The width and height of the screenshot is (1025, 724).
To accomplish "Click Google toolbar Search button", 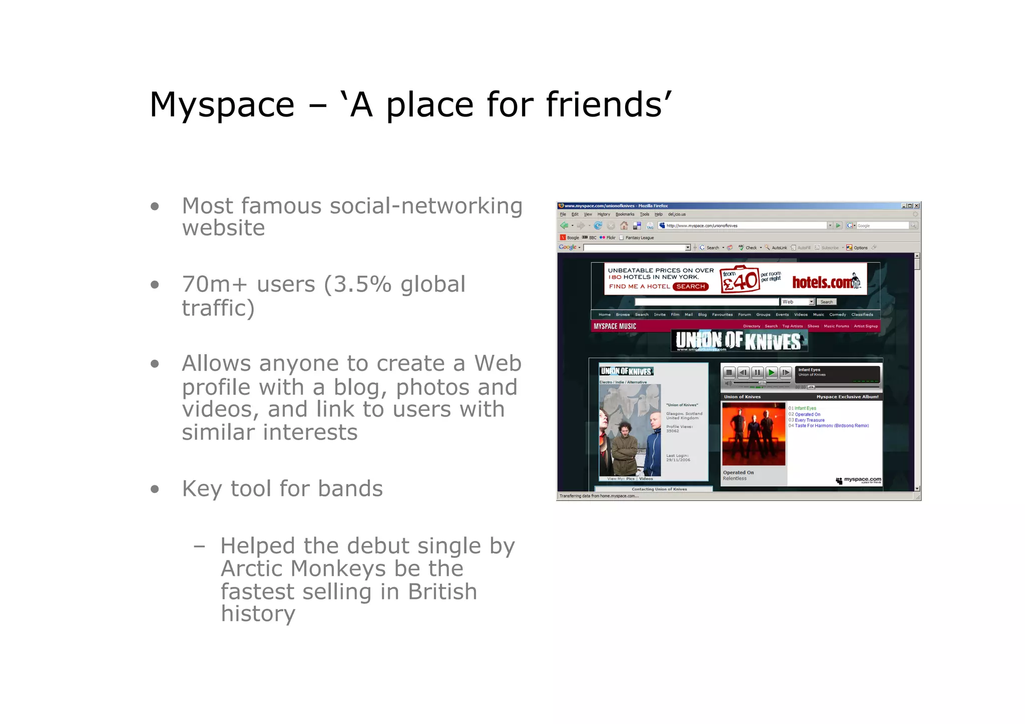I will 709,248.
